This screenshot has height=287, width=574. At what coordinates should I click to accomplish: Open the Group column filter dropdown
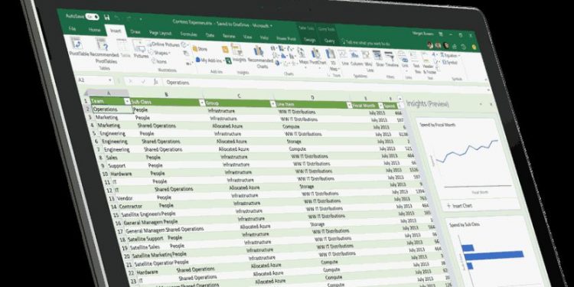coord(273,104)
